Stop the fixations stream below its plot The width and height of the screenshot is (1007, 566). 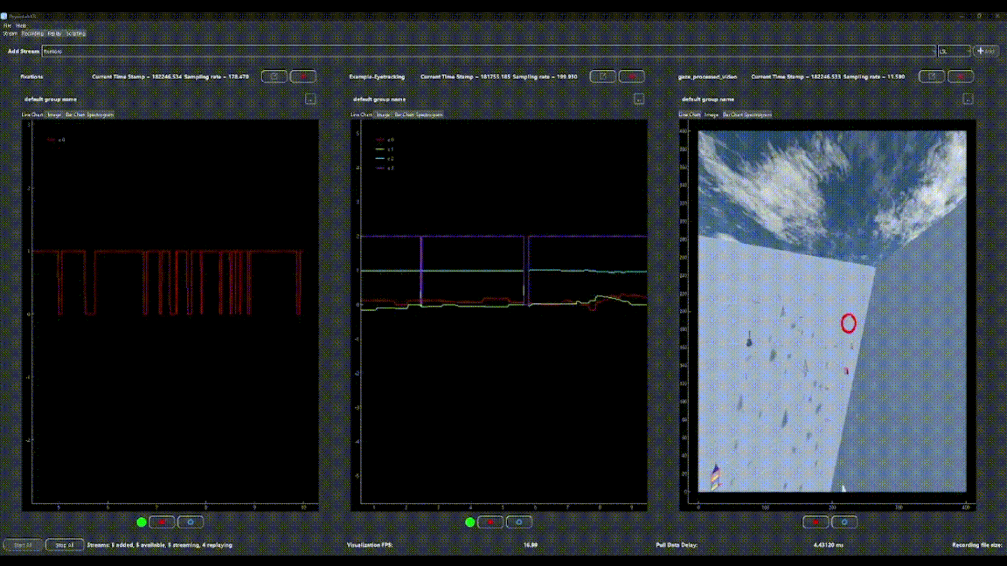pyautogui.click(x=162, y=522)
